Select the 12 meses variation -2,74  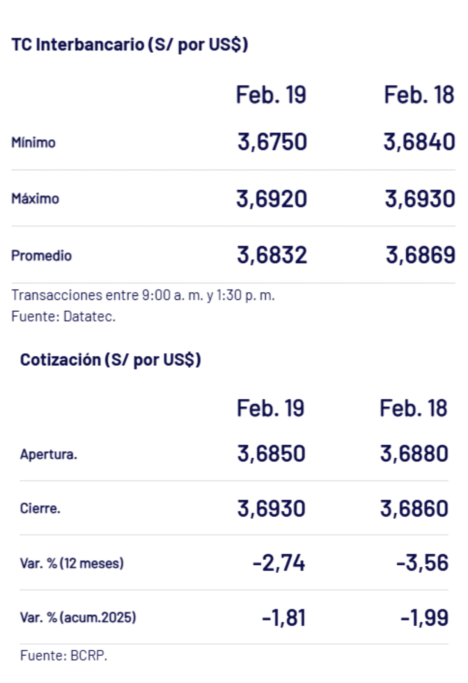tap(279, 563)
